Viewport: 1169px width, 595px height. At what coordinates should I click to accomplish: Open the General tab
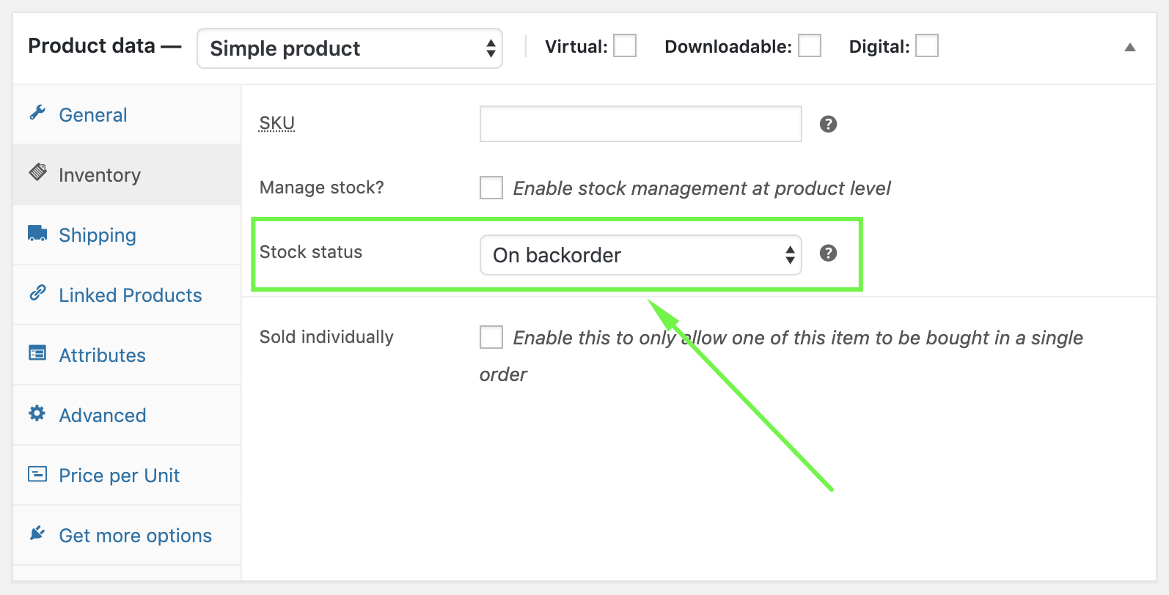127,114
